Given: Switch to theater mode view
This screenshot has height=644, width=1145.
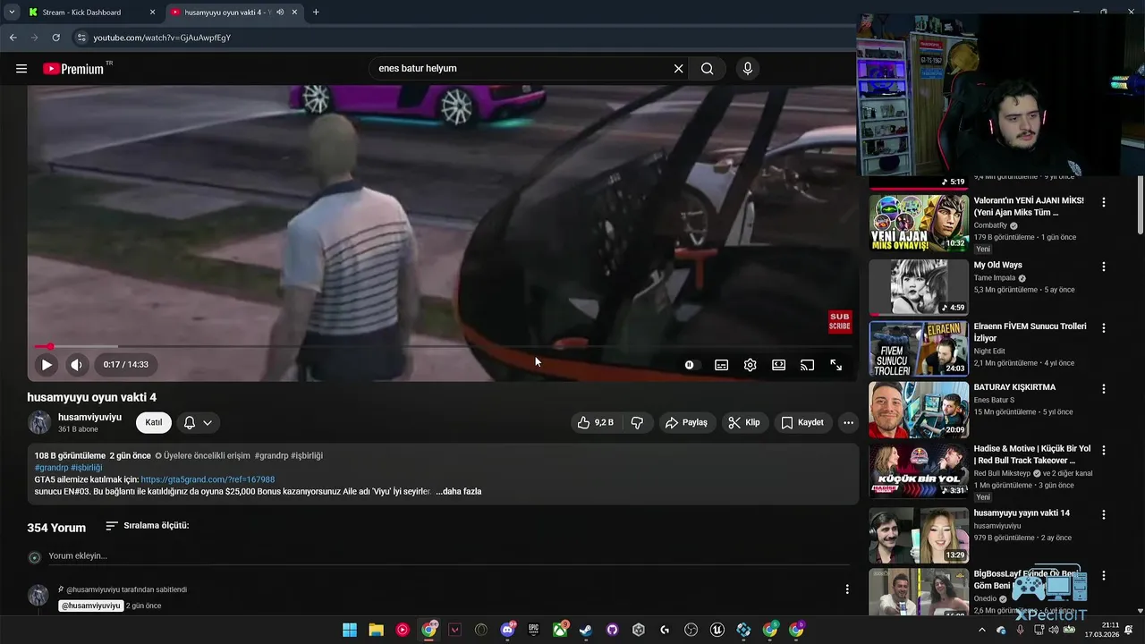Looking at the screenshot, I should [x=778, y=365].
